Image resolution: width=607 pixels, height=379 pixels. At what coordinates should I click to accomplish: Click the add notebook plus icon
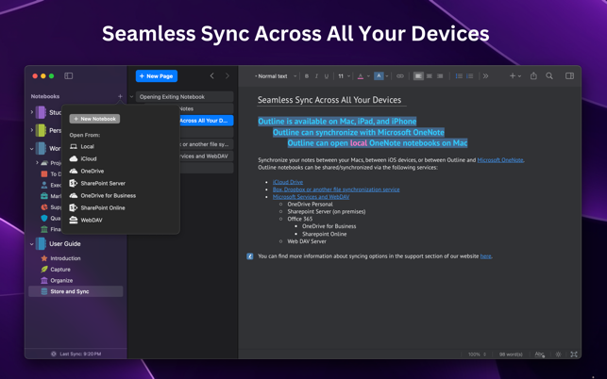[120, 96]
